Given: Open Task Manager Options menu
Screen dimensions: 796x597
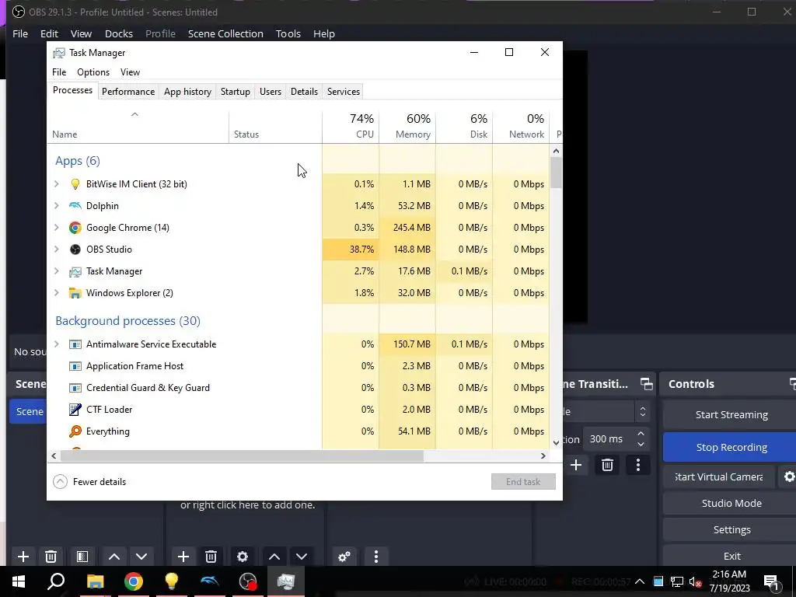Looking at the screenshot, I should [93, 72].
